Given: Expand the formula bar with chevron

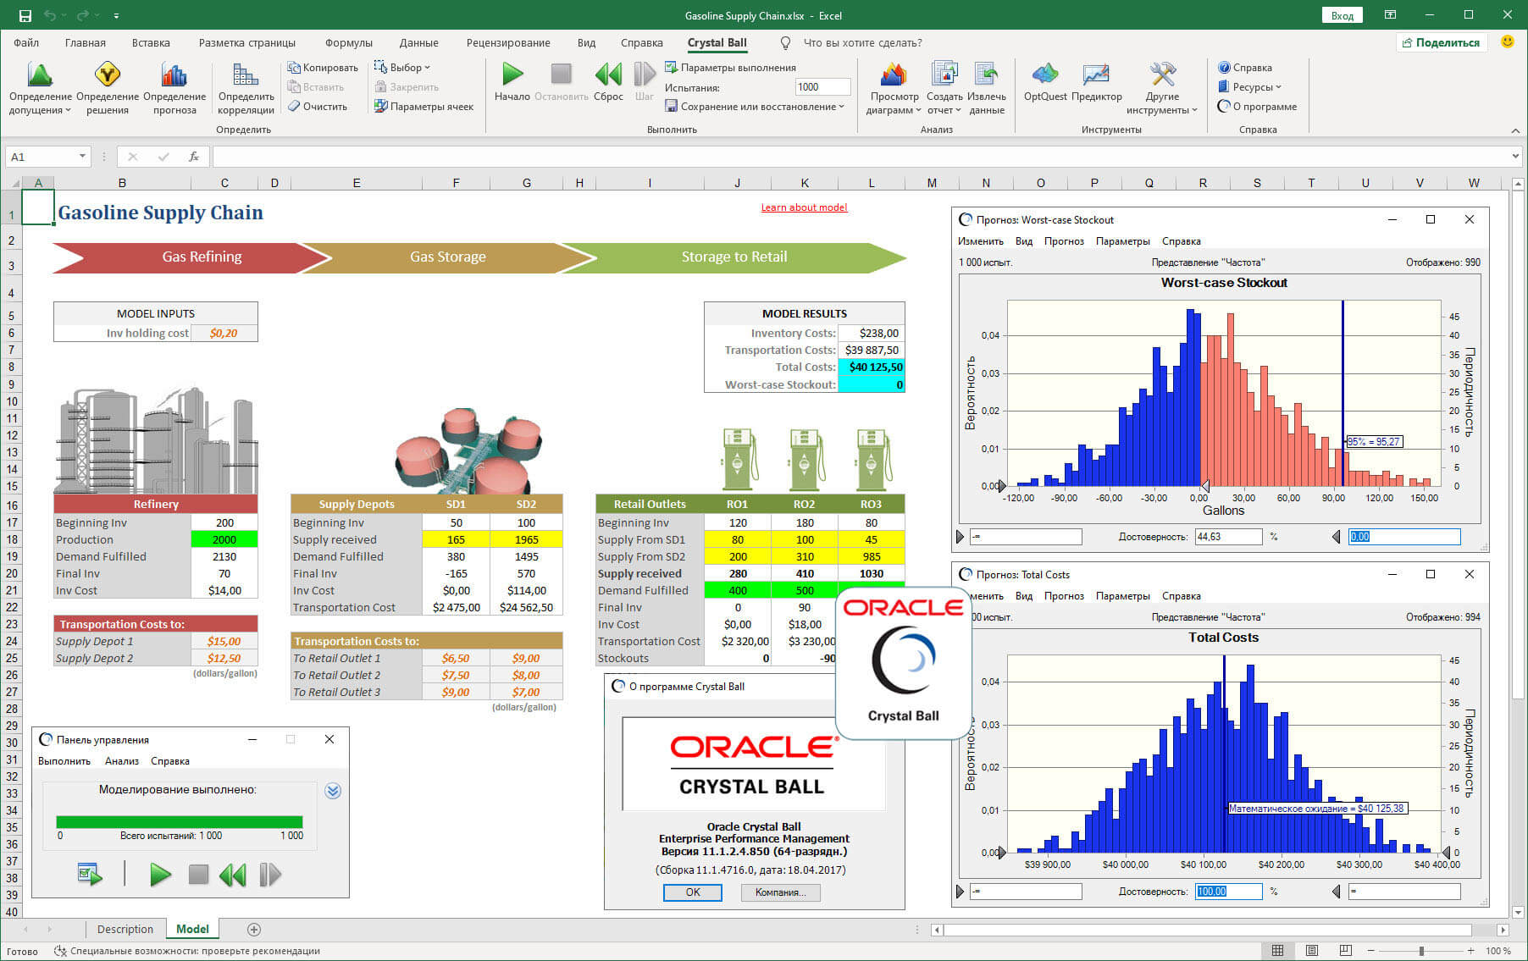Looking at the screenshot, I should point(1515,157).
